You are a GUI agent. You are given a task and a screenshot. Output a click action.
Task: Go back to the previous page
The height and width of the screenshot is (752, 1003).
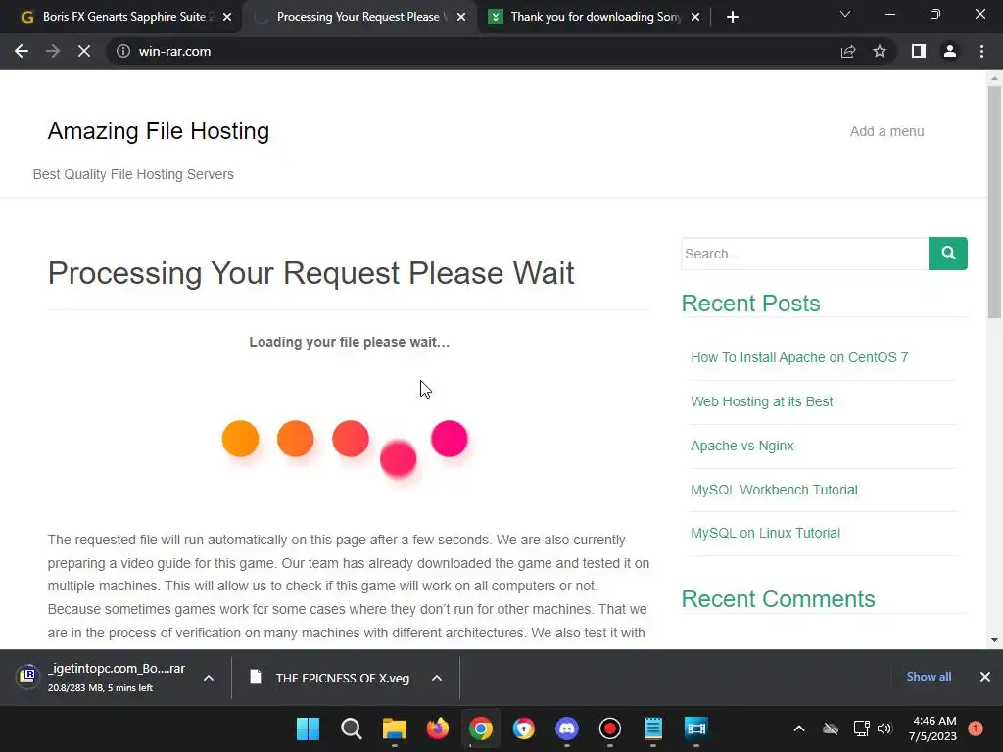pos(22,51)
